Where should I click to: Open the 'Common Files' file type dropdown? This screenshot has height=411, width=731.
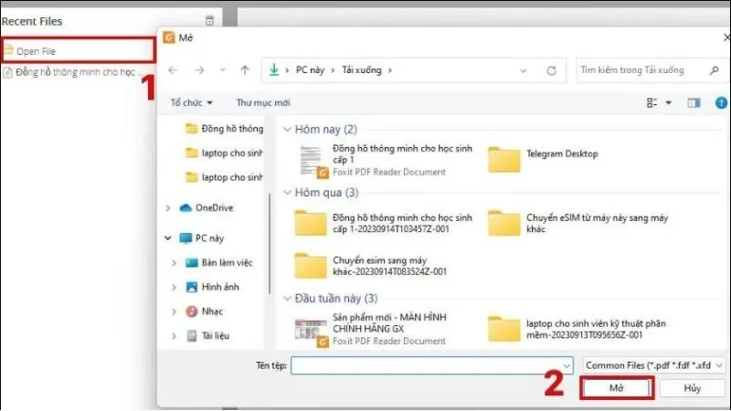tap(653, 365)
